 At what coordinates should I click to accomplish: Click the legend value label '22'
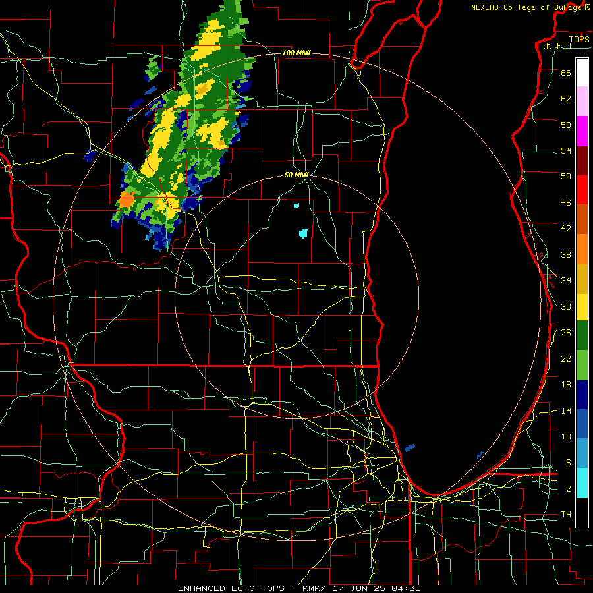(x=566, y=358)
